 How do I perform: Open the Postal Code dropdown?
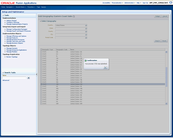86,38
